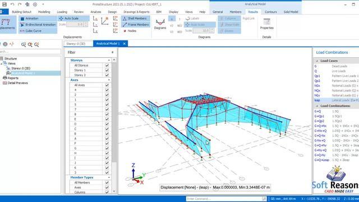Click the Save icon in the quick access toolbar

(4, 4)
